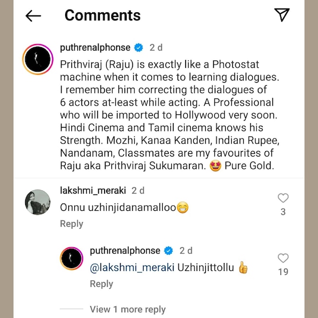Reply to puthrenalphonse's Uzhinjittollu comment
Viewport: 318px width, 318px height.
pyautogui.click(x=102, y=284)
